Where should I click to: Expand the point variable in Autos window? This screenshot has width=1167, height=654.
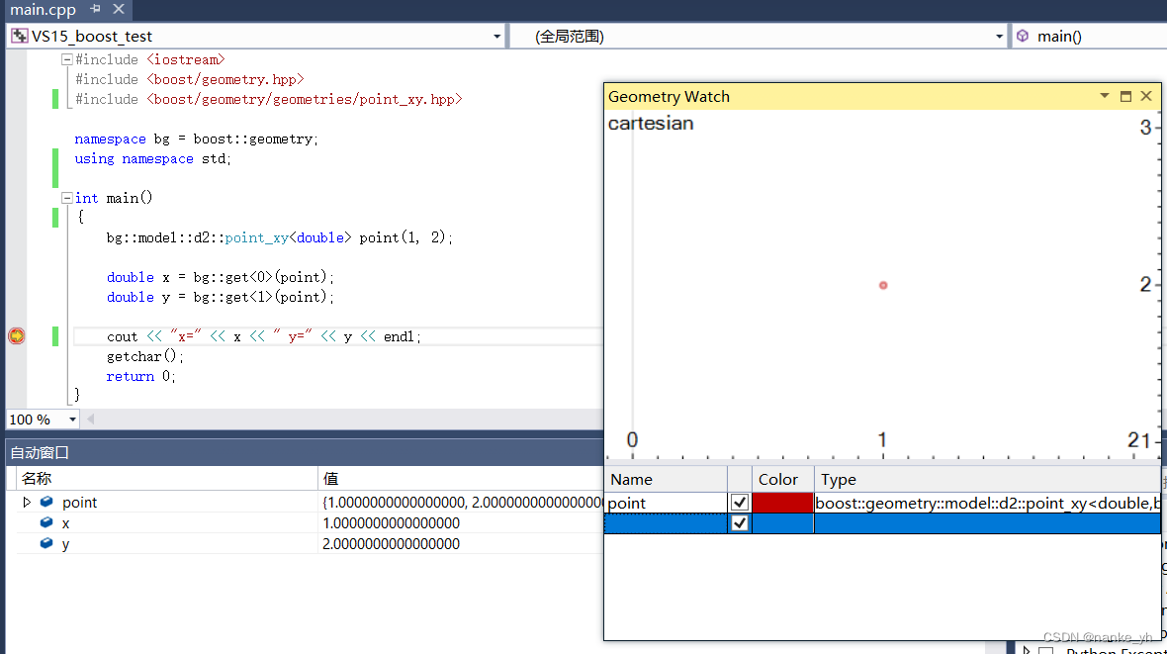tap(27, 502)
